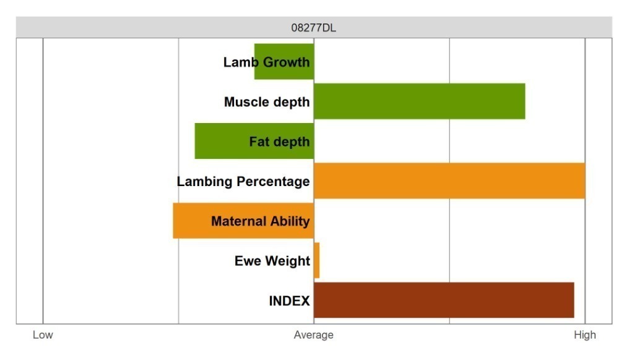Click the orange Maternal Ability bar
The width and height of the screenshot is (619, 353).
pyautogui.click(x=192, y=221)
